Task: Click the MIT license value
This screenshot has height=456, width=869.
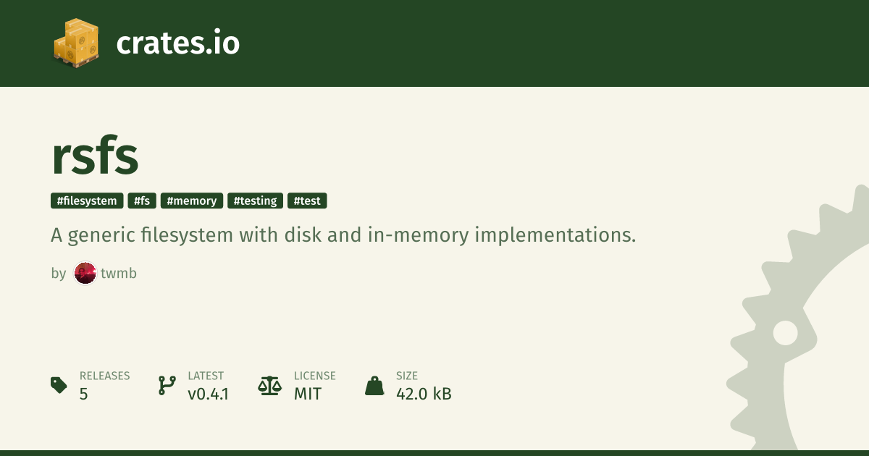Action: point(308,394)
